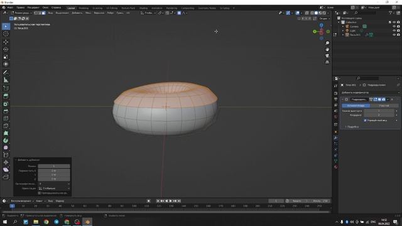Viewport: 402px width, 226px height.
Task: Select the Spin tool
Action: tap(6, 141)
